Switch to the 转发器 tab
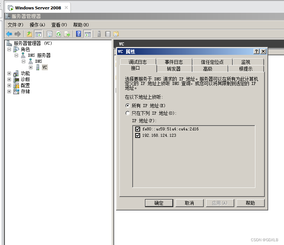284x245 pixels. 174,69
